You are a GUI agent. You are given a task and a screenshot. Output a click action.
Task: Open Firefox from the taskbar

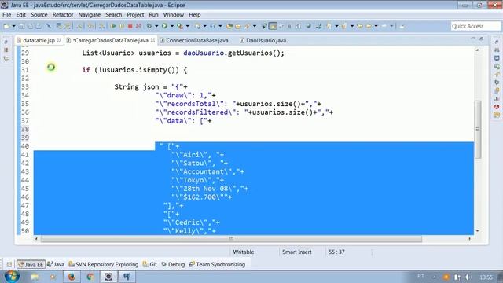(72, 277)
